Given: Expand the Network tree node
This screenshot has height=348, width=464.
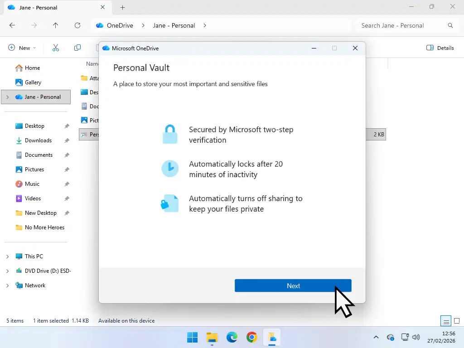Looking at the screenshot, I should [x=7, y=285].
